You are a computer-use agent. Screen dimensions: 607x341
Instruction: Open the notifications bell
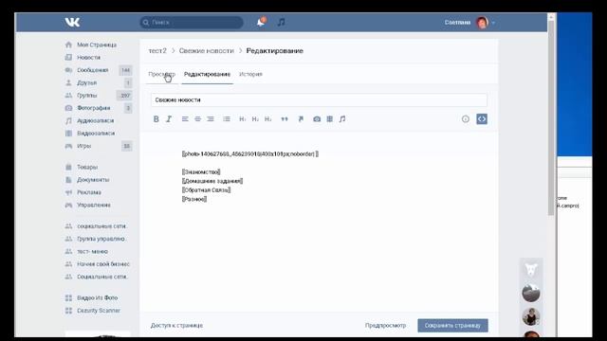262,22
